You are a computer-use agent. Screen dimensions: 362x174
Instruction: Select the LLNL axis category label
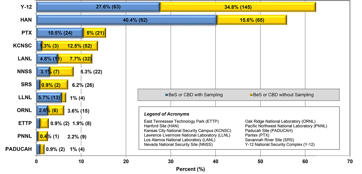pos(25,98)
